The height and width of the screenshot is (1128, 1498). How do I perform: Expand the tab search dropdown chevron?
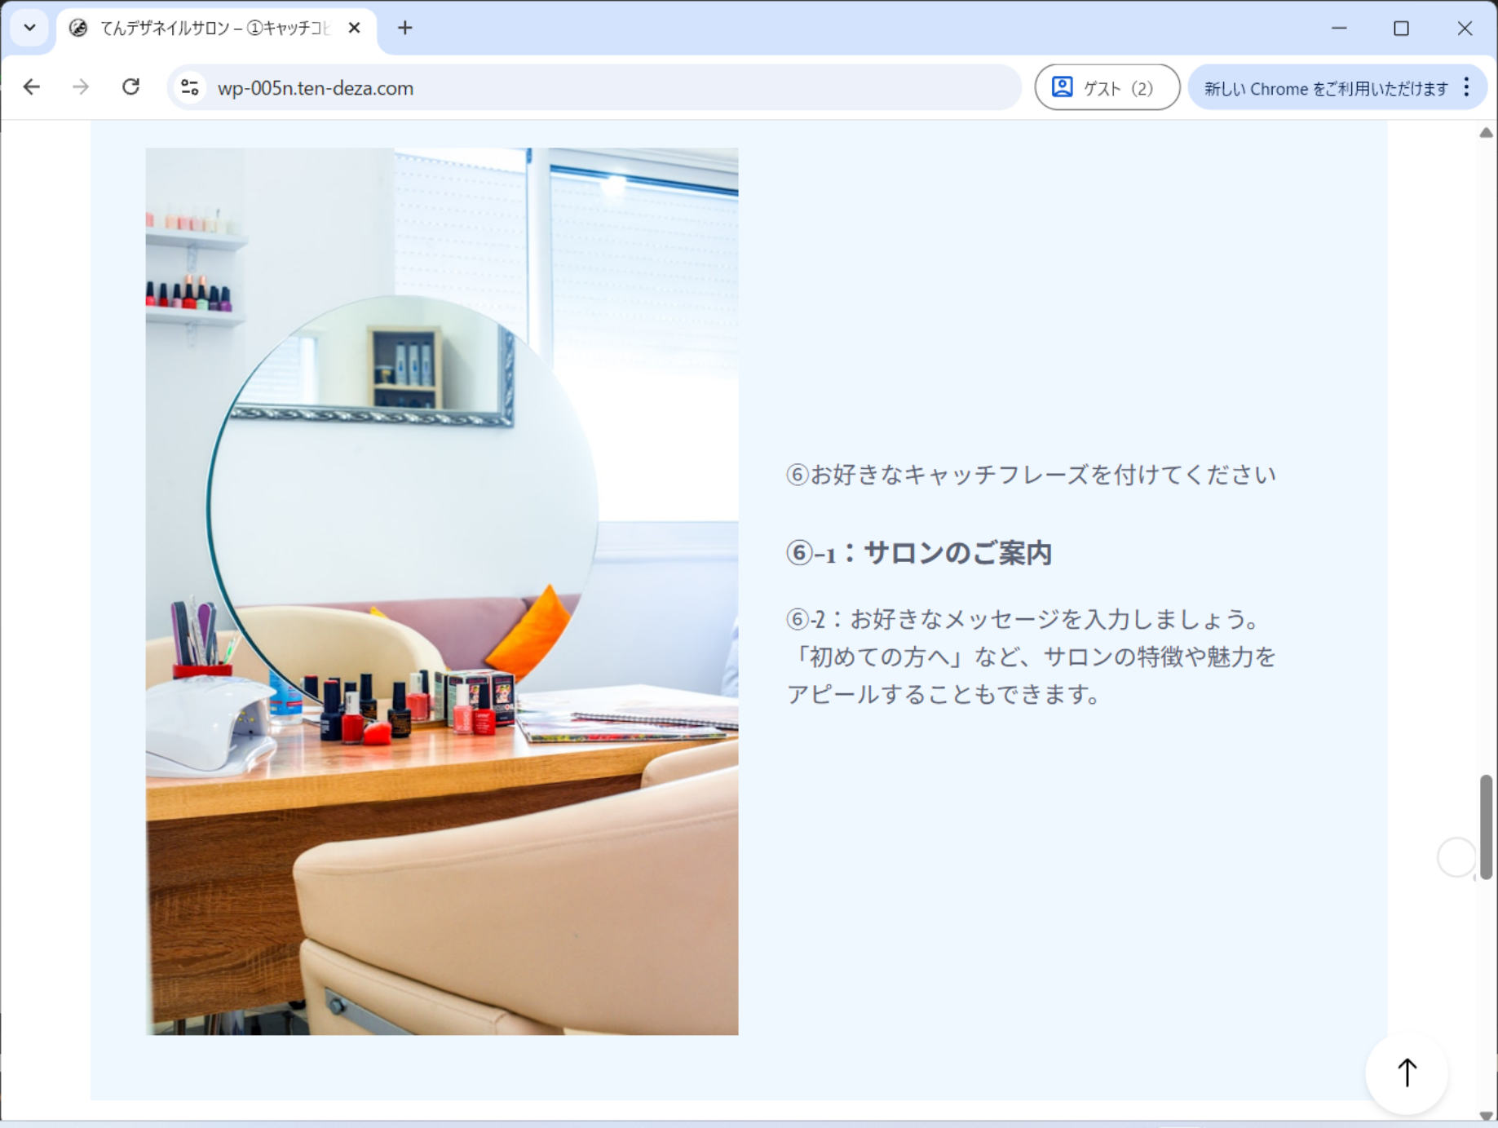point(30,29)
